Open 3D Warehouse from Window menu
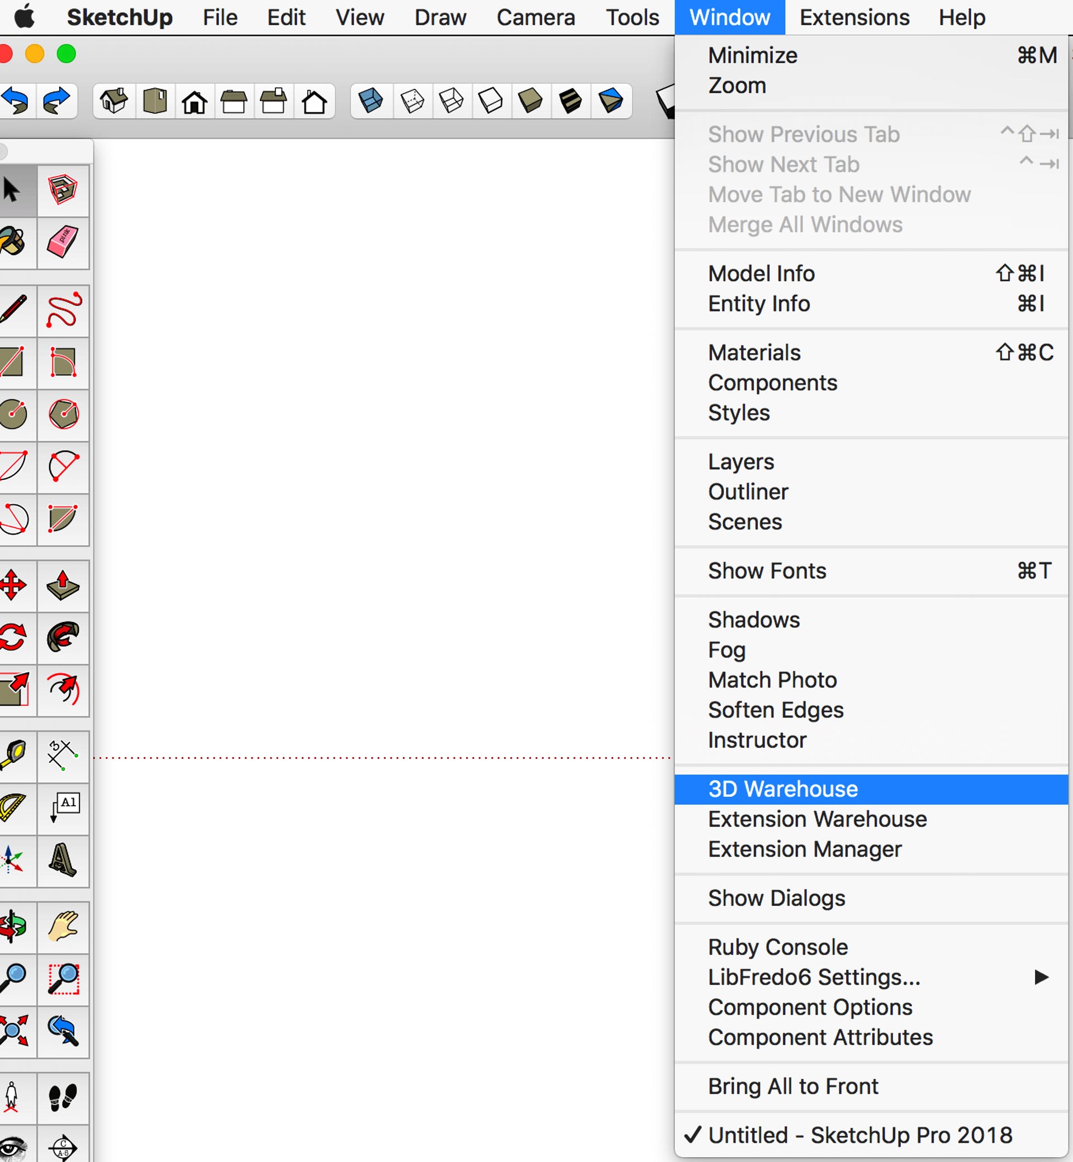1073x1162 pixels. [x=783, y=789]
